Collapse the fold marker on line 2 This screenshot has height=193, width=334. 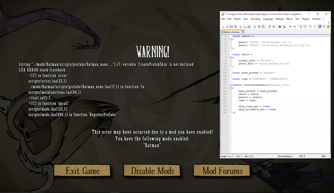pos(231,39)
